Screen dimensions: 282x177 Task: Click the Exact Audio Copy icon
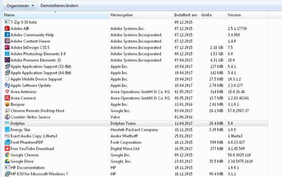(7, 136)
